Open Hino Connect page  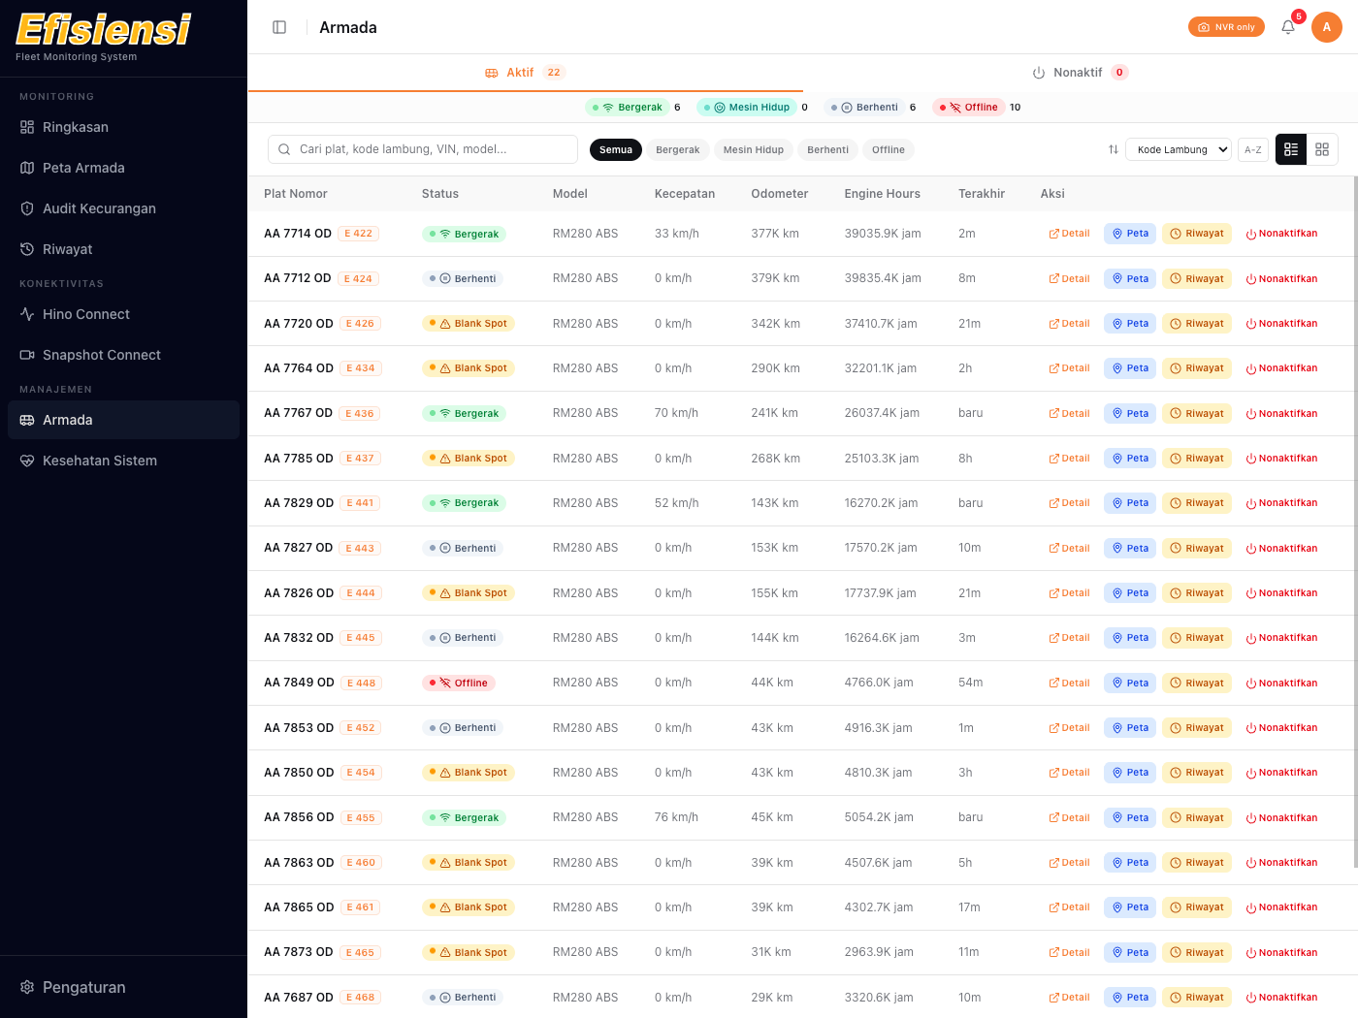[123, 314]
